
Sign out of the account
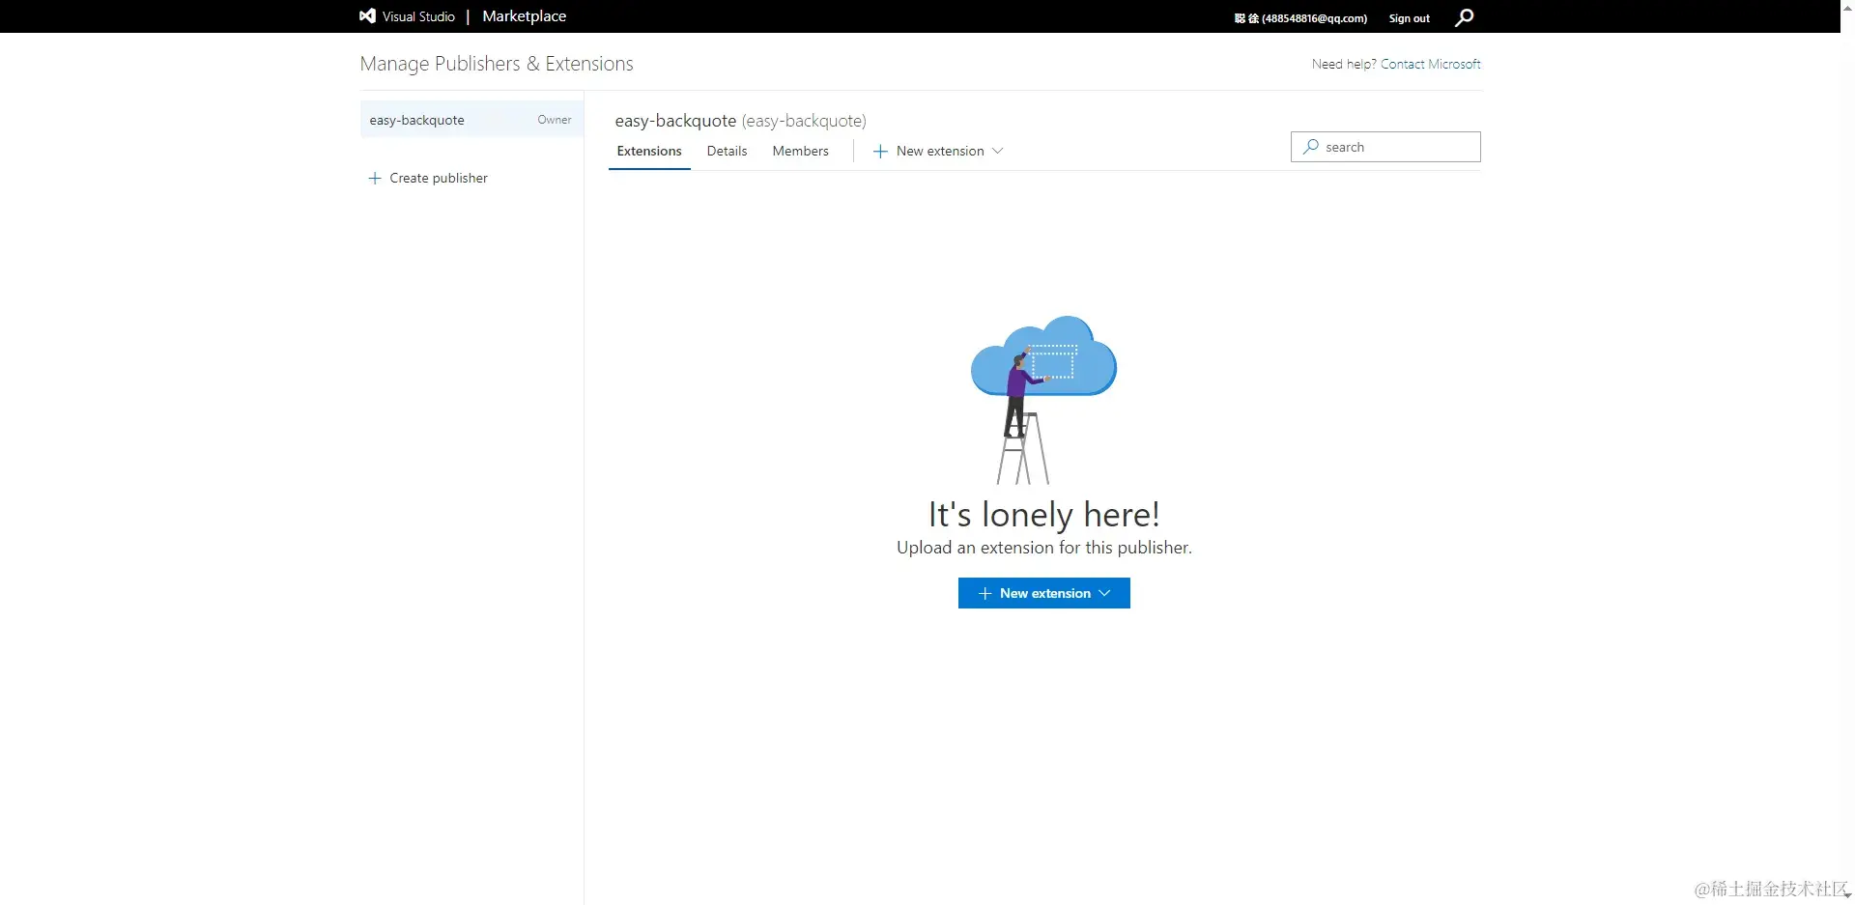(1410, 18)
